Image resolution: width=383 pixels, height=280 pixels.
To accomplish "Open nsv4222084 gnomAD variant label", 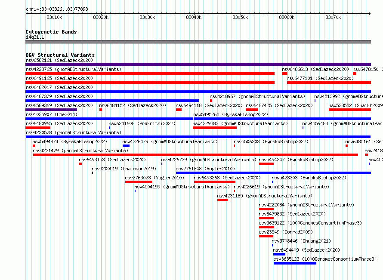I will 306,205.
